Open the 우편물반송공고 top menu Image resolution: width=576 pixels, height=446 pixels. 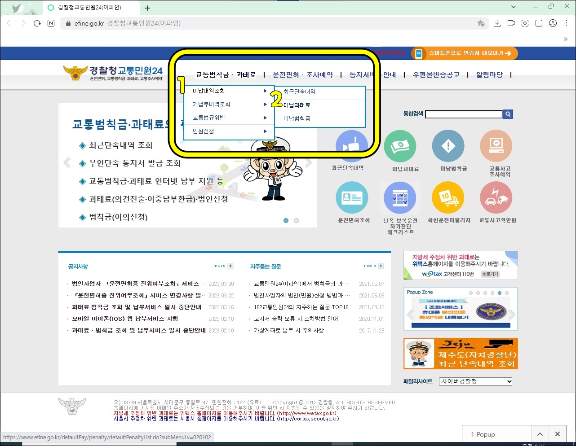(436, 75)
